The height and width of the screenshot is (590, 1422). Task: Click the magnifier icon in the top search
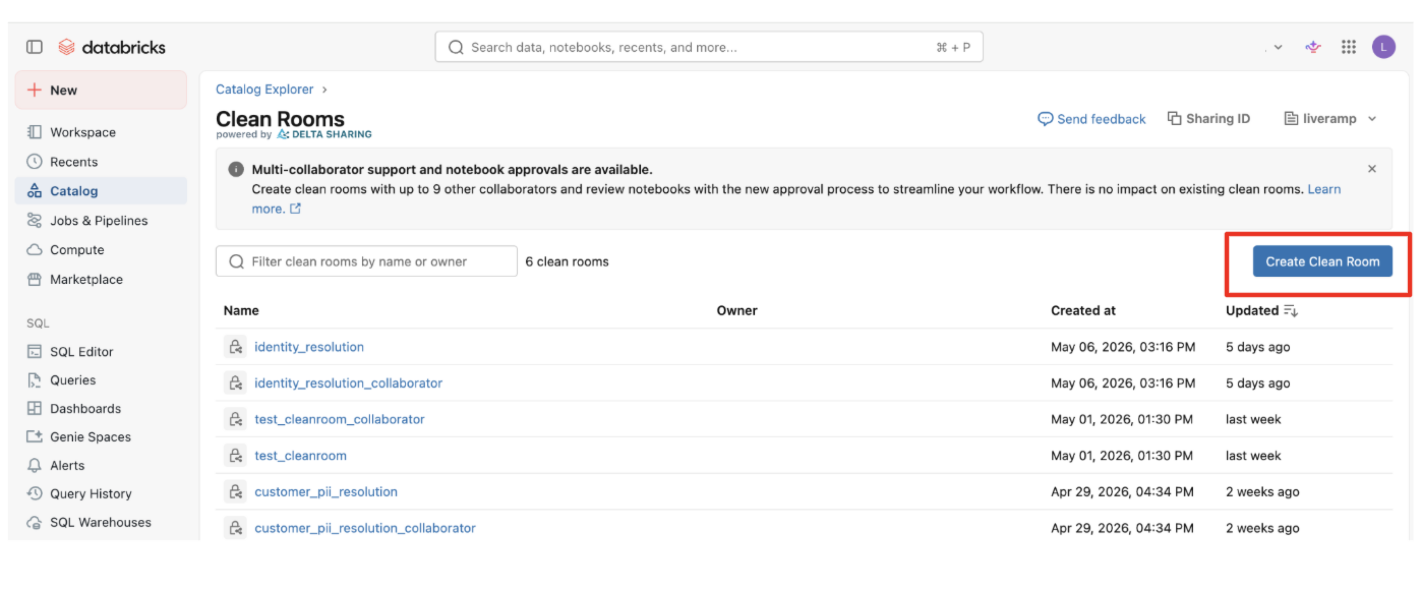tap(456, 47)
